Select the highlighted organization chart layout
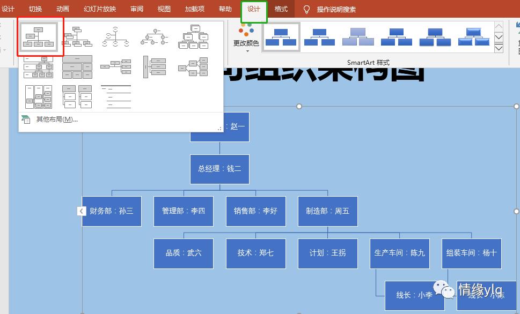Image resolution: width=520 pixels, height=314 pixels. point(39,36)
